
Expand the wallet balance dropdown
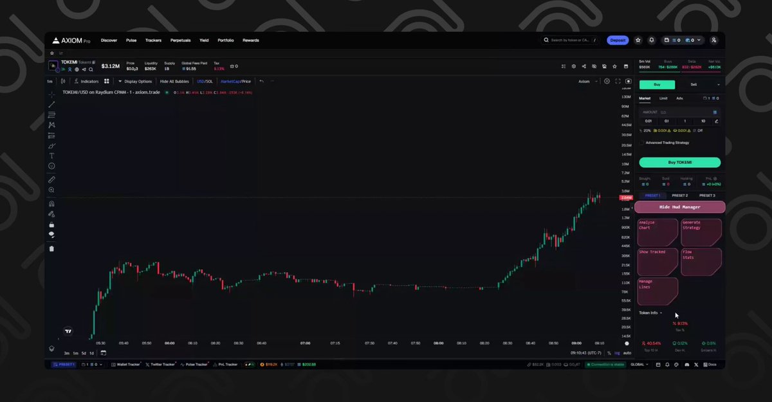click(x=682, y=40)
